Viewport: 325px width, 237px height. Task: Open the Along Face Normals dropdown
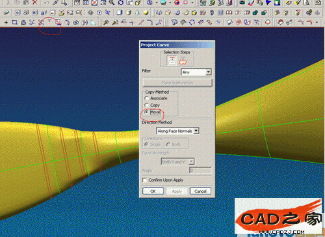click(x=177, y=131)
